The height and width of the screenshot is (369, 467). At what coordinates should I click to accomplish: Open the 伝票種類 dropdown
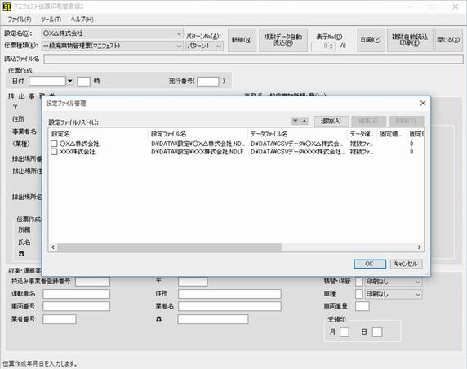tap(179, 47)
